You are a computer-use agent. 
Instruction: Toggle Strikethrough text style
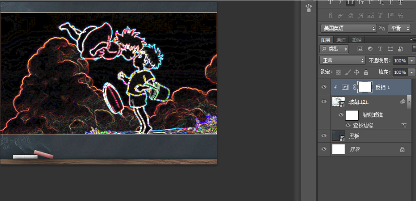click(401, 2)
